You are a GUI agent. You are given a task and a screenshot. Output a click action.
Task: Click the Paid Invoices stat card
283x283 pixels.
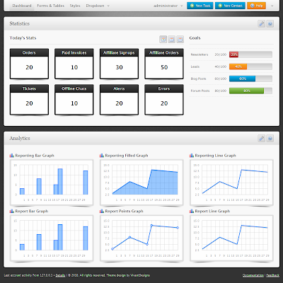coord(74,64)
